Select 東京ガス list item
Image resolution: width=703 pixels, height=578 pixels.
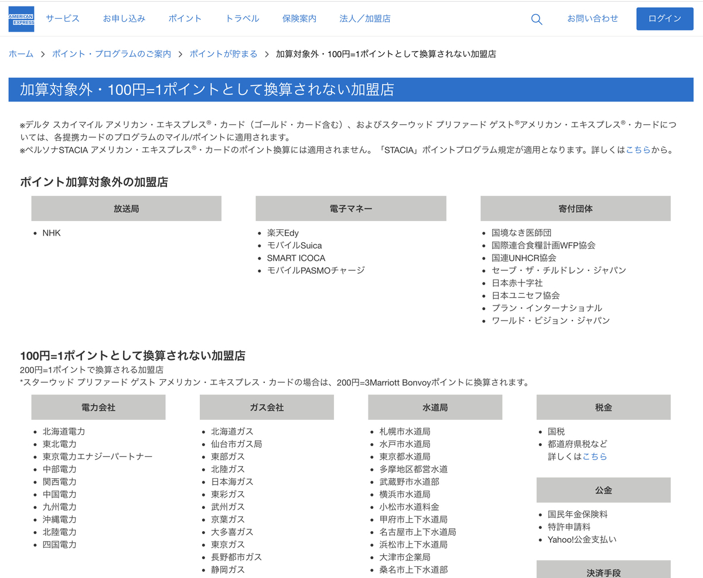coord(228,545)
